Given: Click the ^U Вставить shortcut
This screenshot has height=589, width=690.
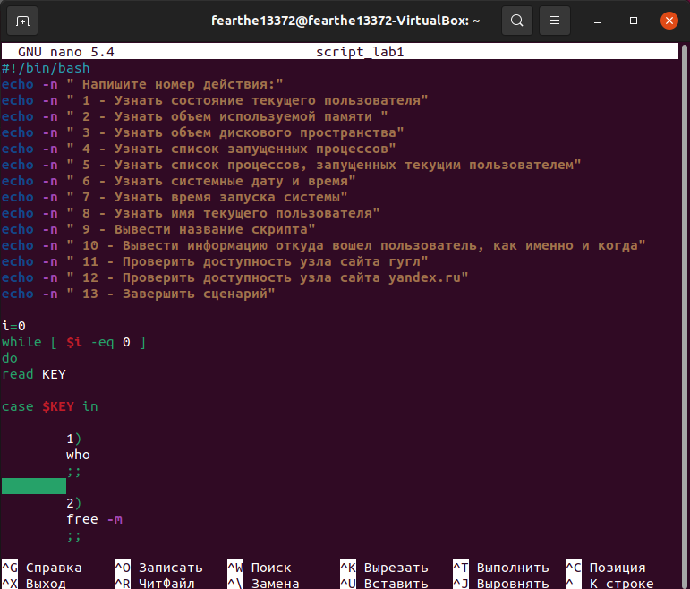Looking at the screenshot, I should point(384,583).
